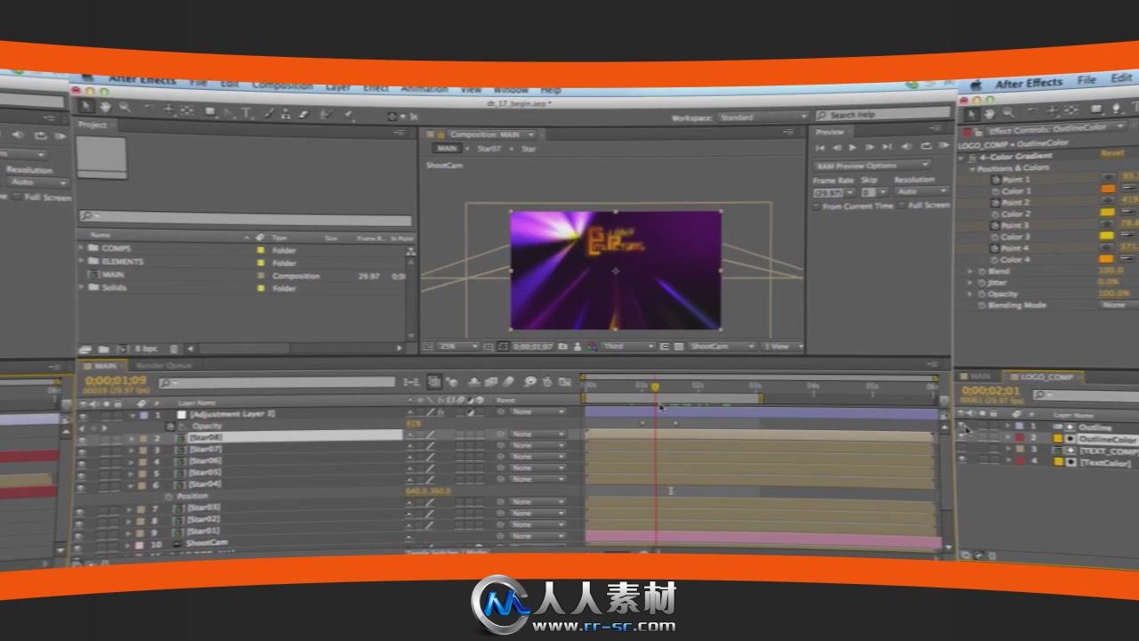Click the Opacity stopwatch under Adjustment Layer
The height and width of the screenshot is (641, 1139).
[x=170, y=426]
